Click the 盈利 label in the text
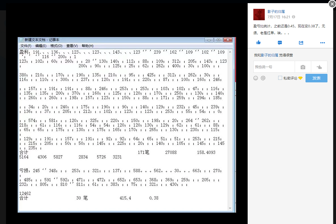This screenshot has width=336, height=224. click(24, 52)
